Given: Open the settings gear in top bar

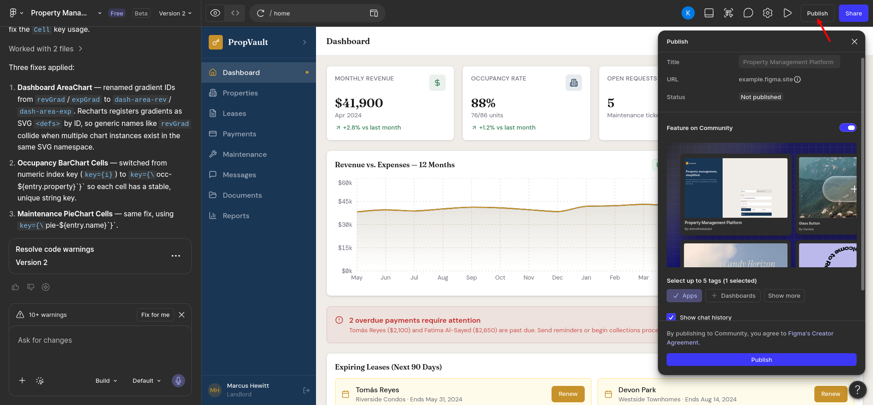Looking at the screenshot, I should [768, 13].
